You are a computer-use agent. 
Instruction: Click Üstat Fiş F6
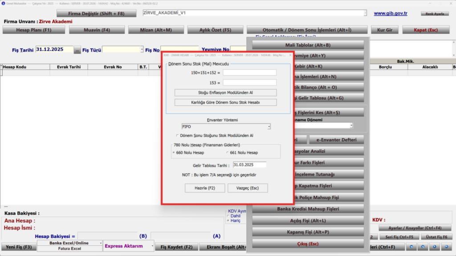(436, 237)
